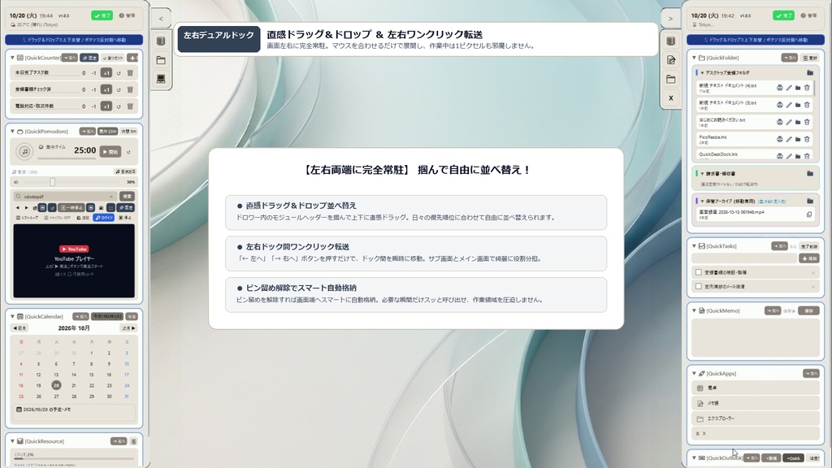Clear the xdwtopdf search with the x
The image size is (832, 468).
coord(110,197)
